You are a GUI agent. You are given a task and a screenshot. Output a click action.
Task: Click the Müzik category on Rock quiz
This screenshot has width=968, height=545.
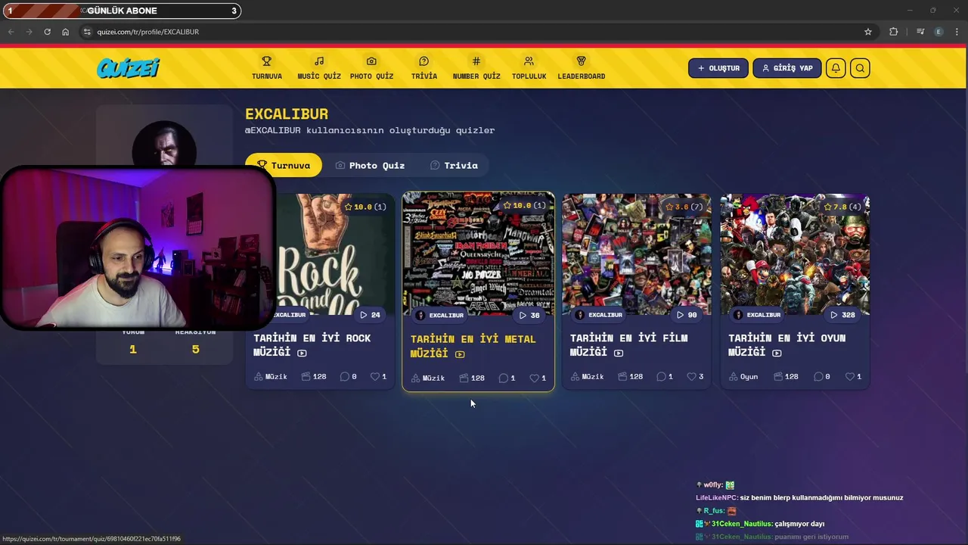pos(271,376)
